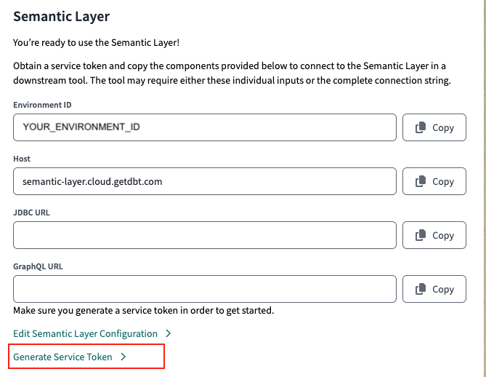Screen dimensions: 486x377
Task: Copy the GraphQL URL value
Action: (434, 289)
